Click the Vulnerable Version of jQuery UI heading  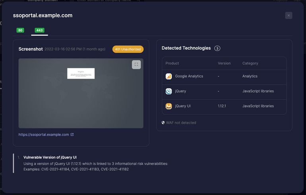(50, 157)
